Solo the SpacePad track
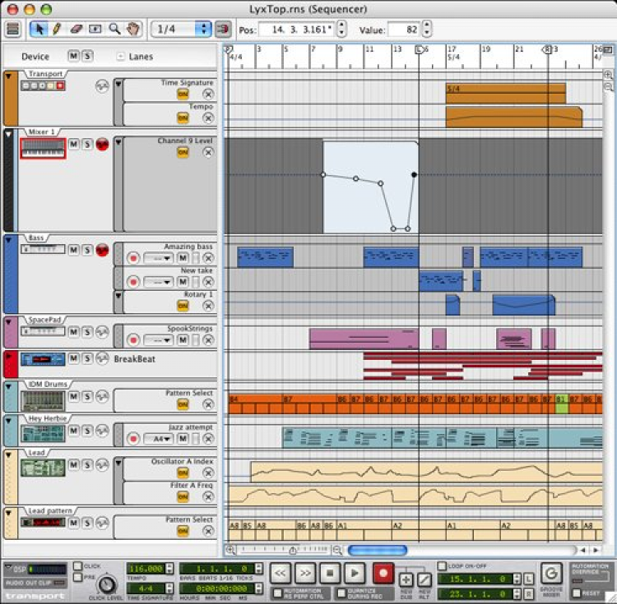The height and width of the screenshot is (604, 617). (x=87, y=332)
